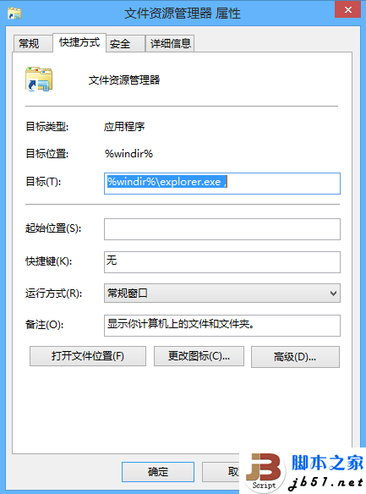Click the jb51.net watermark text
Viewport: 366px width, 494px height.
point(325,483)
